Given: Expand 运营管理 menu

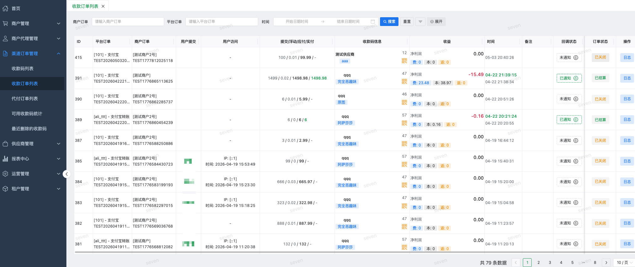Looking at the screenshot, I should [x=59, y=174].
